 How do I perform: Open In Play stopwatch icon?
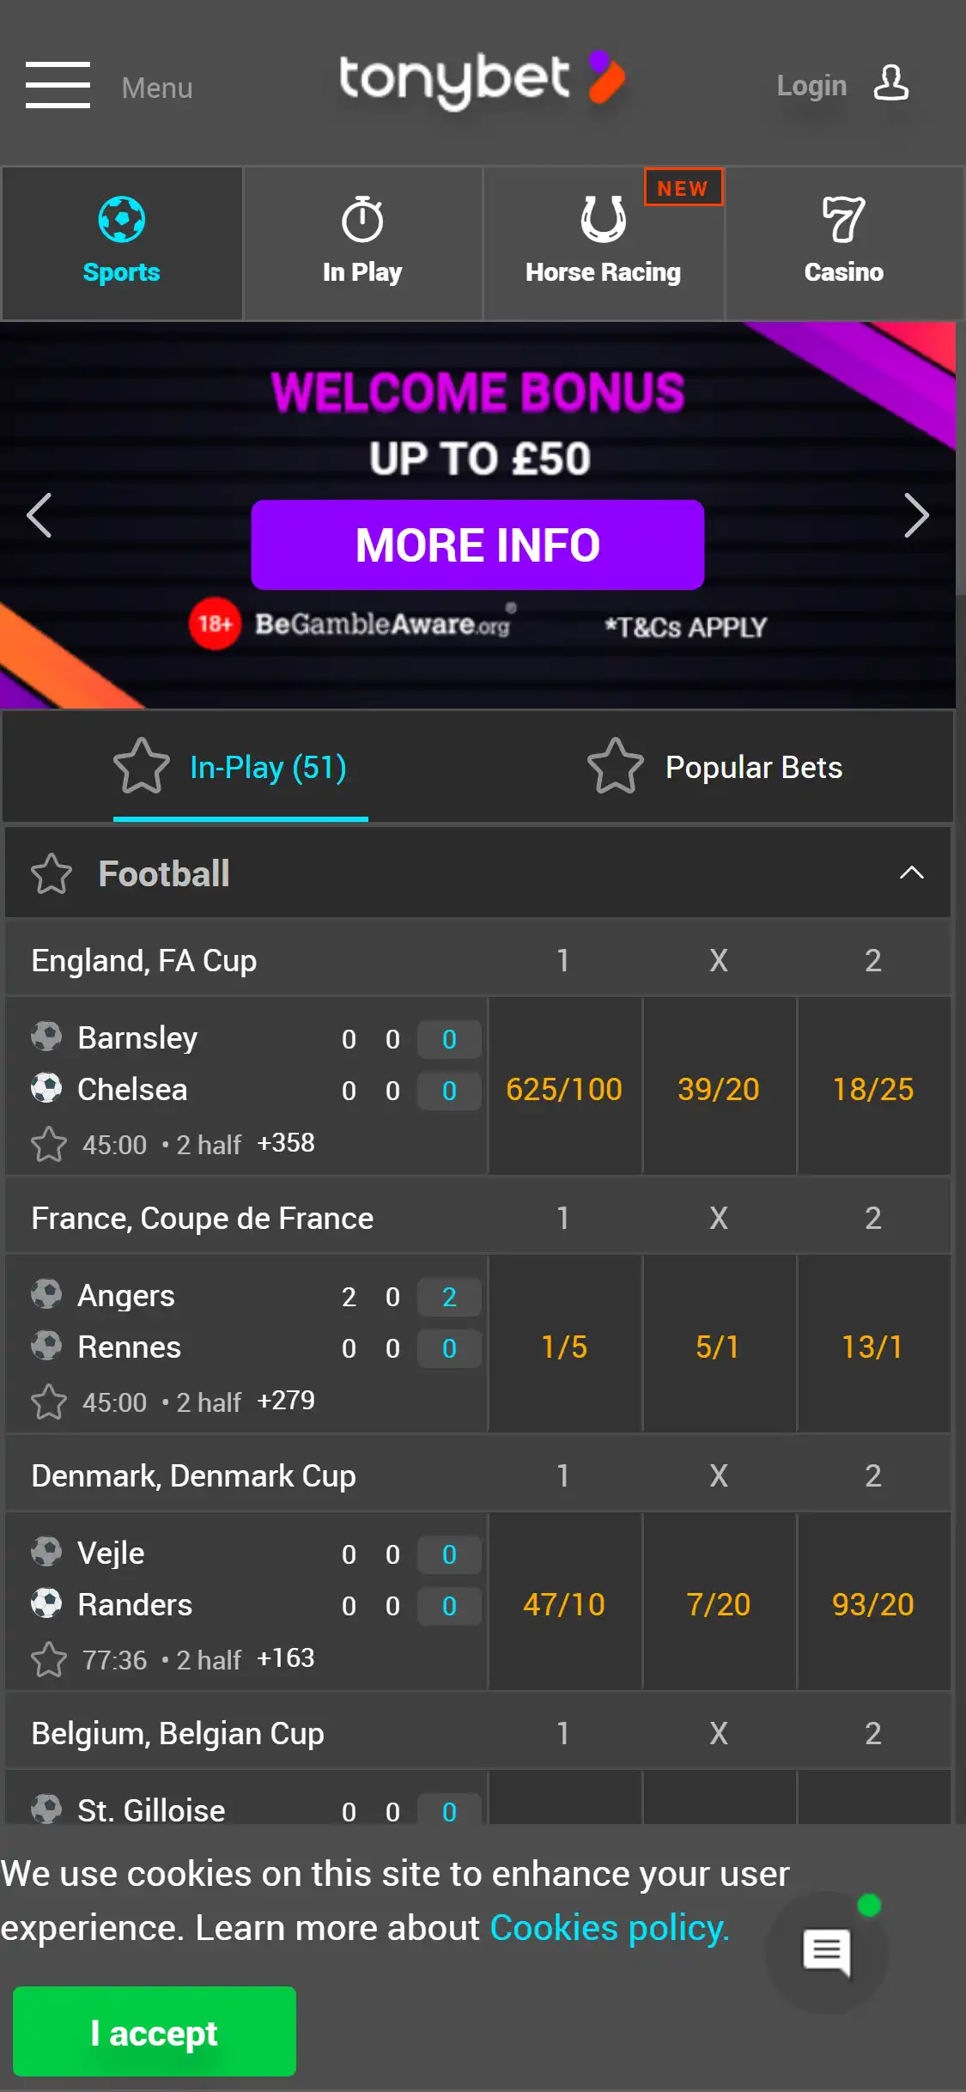(x=362, y=220)
